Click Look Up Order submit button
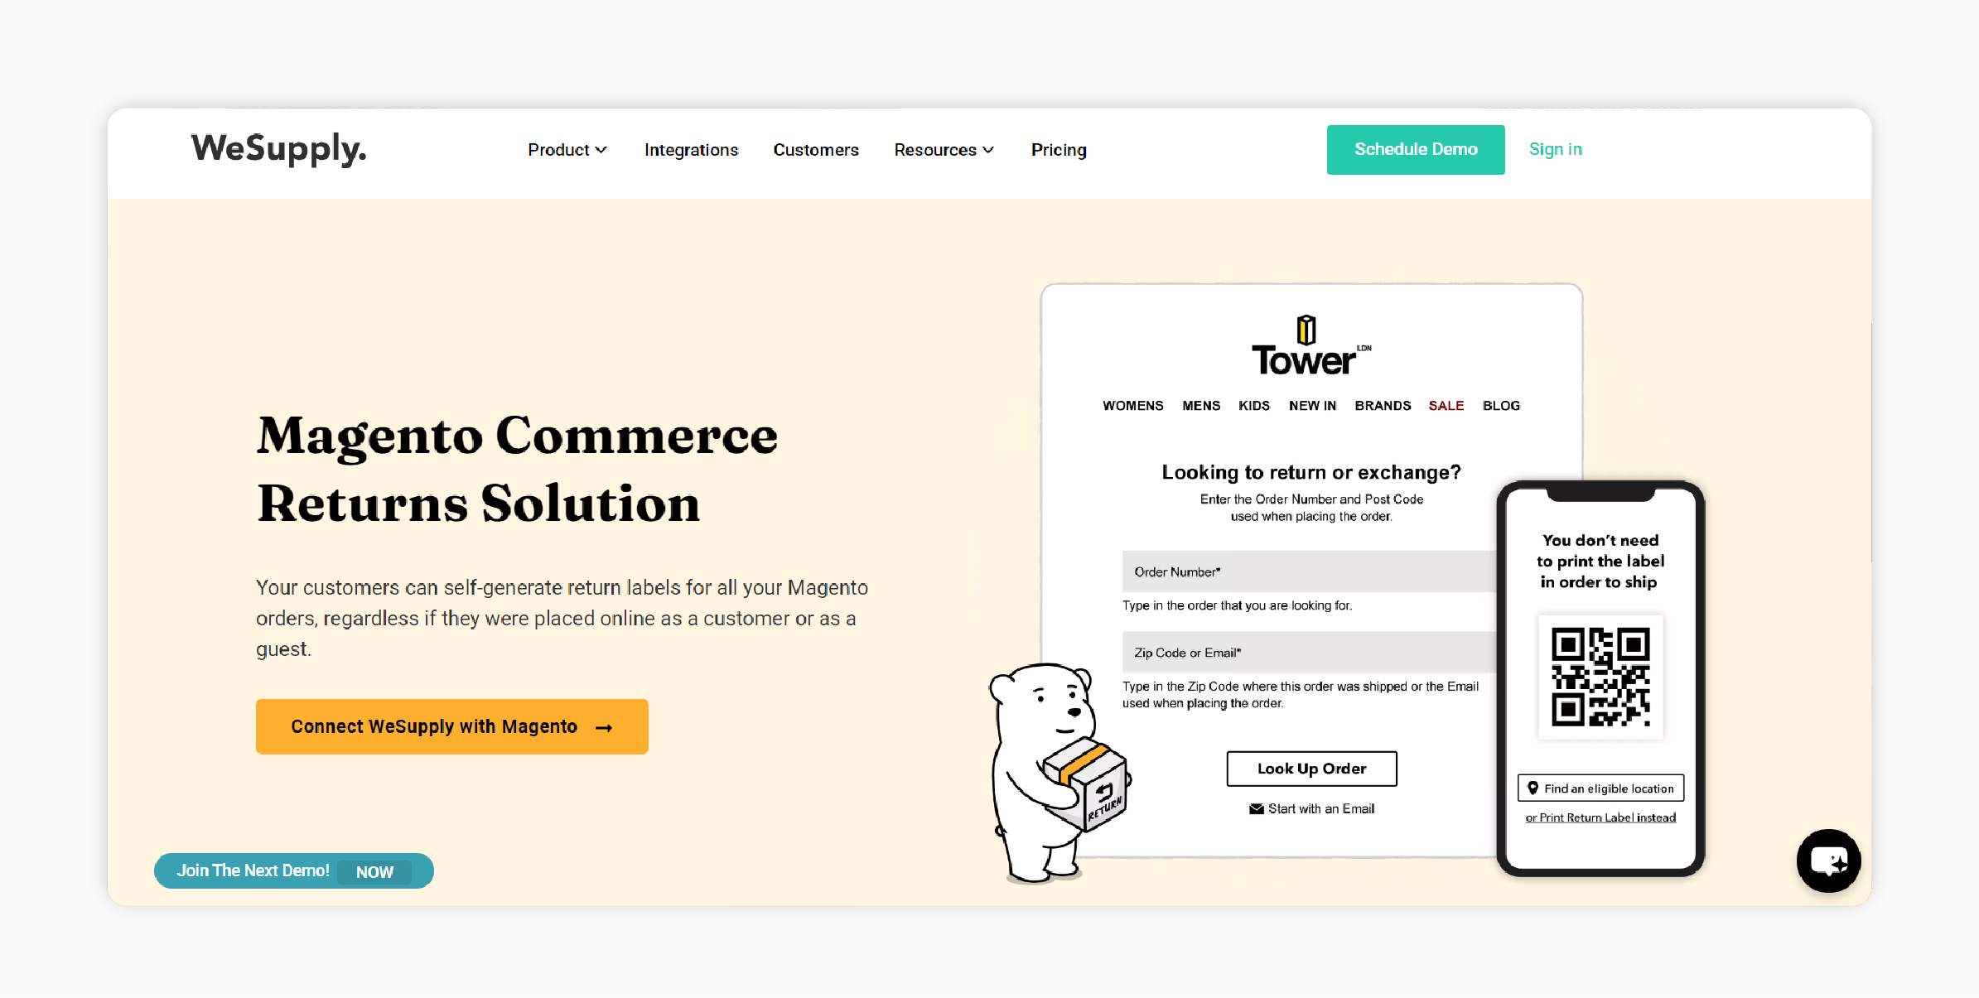 1312,769
